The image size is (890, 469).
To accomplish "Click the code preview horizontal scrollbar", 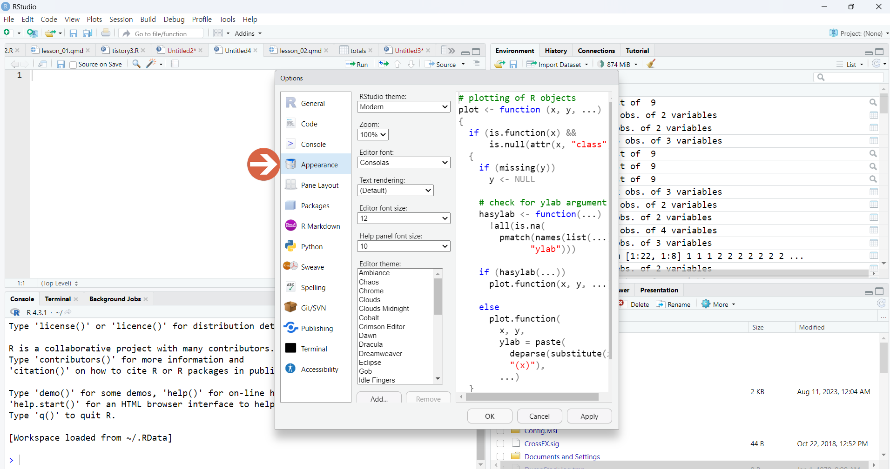I will coord(532,396).
